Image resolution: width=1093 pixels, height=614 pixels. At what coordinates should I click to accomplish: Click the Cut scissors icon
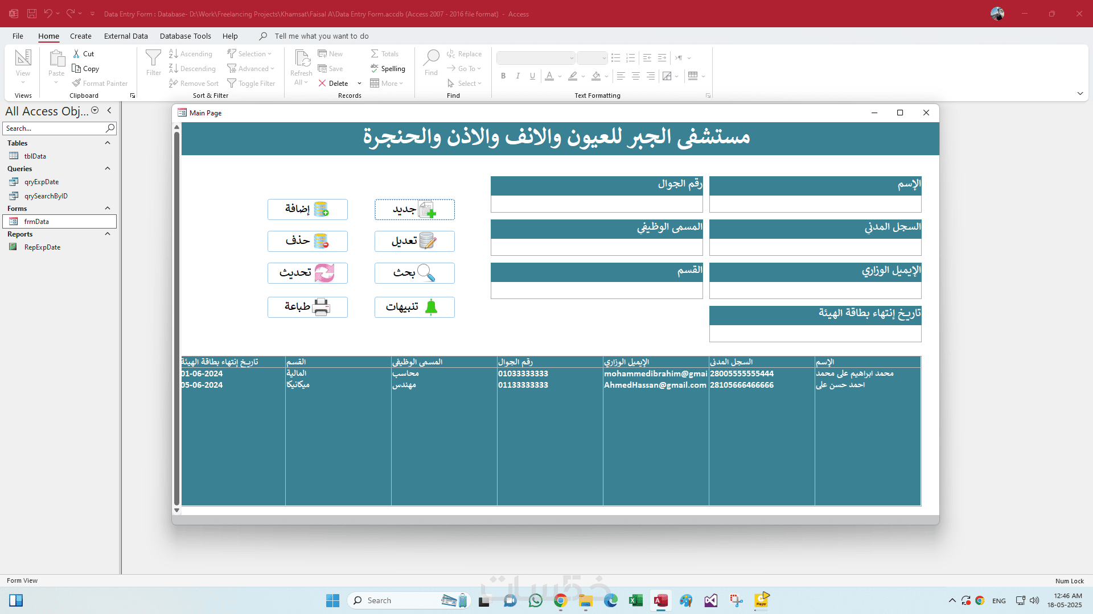click(76, 53)
